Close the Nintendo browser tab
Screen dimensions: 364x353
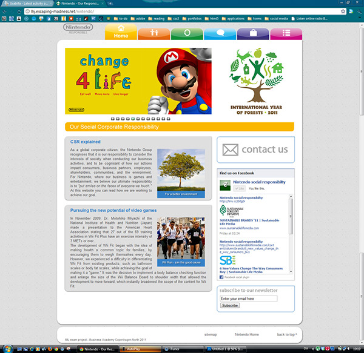click(103, 3)
